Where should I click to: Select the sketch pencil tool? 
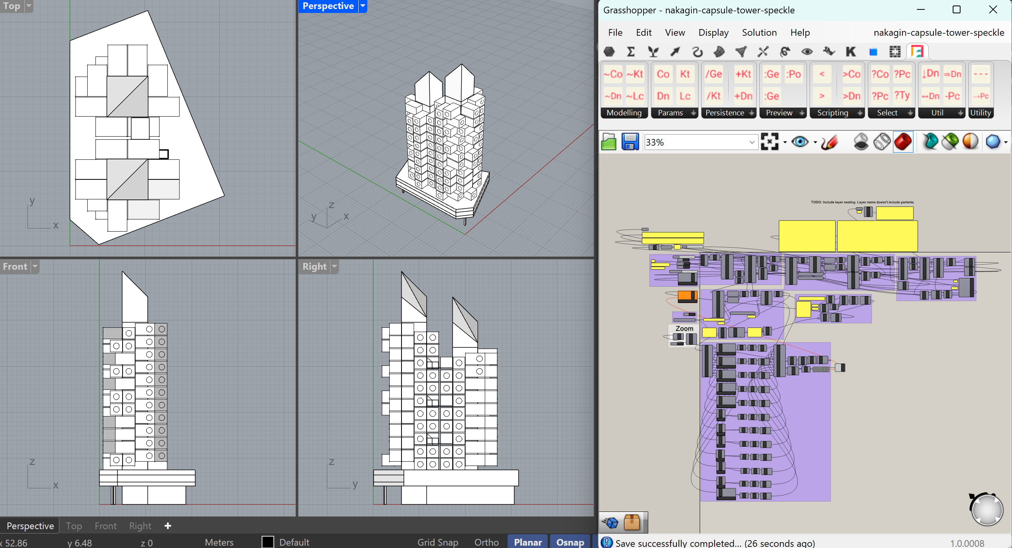829,142
